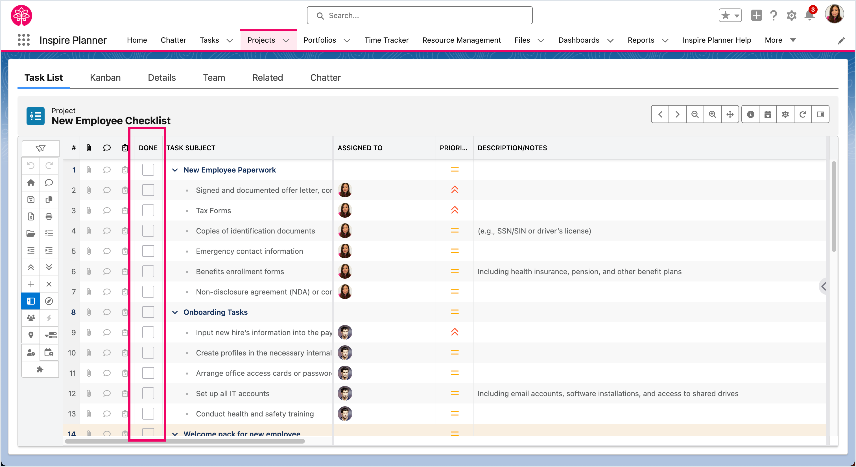Switch to the Related tab
Viewport: 856px width, 467px height.
pyautogui.click(x=268, y=78)
